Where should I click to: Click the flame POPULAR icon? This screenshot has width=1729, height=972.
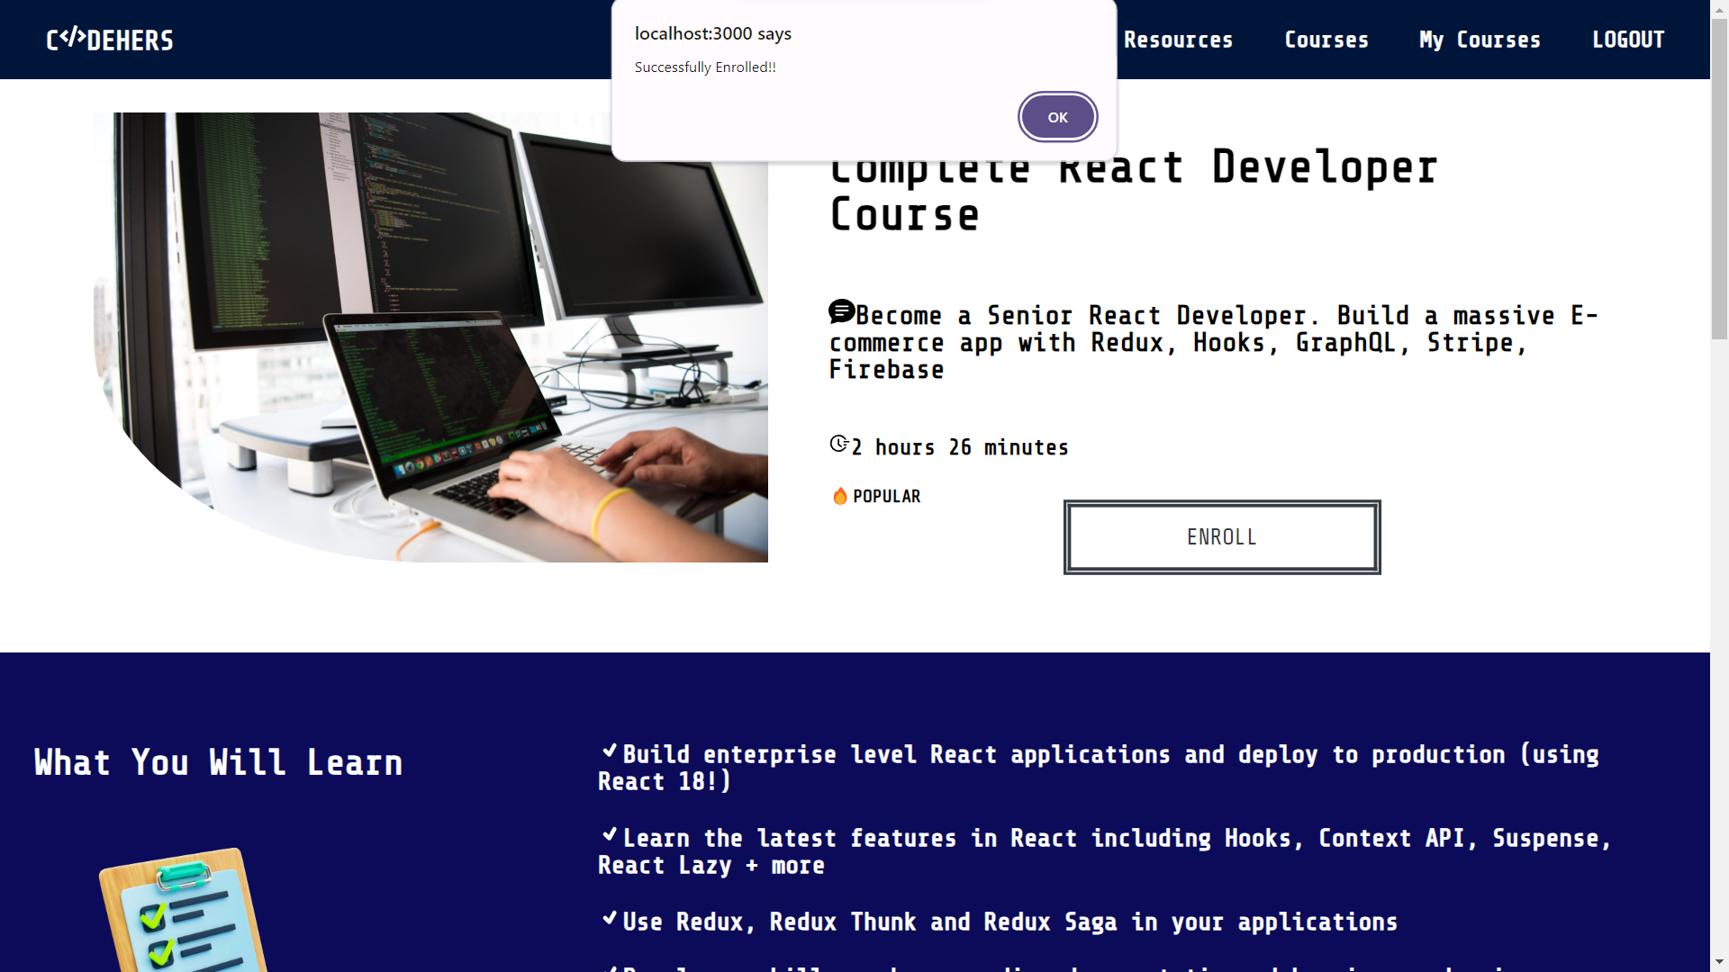pos(839,496)
